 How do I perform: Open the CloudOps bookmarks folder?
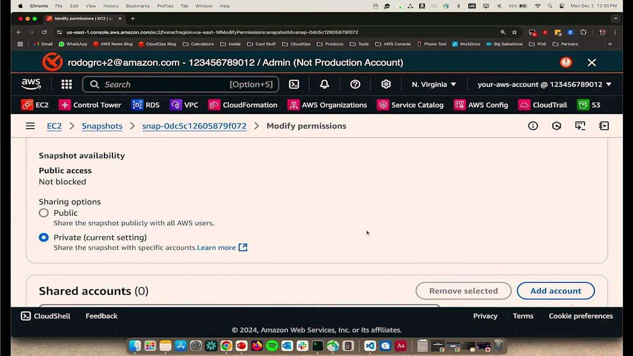point(296,44)
